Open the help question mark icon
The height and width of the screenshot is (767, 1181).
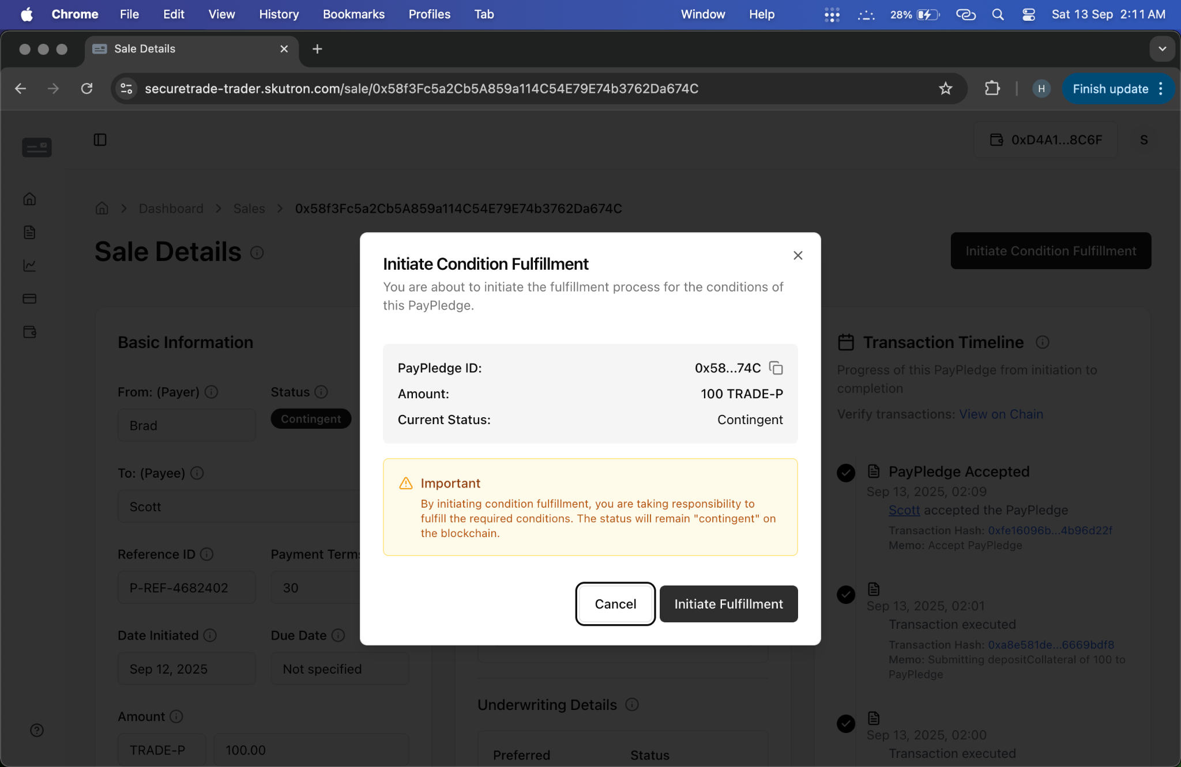37,730
